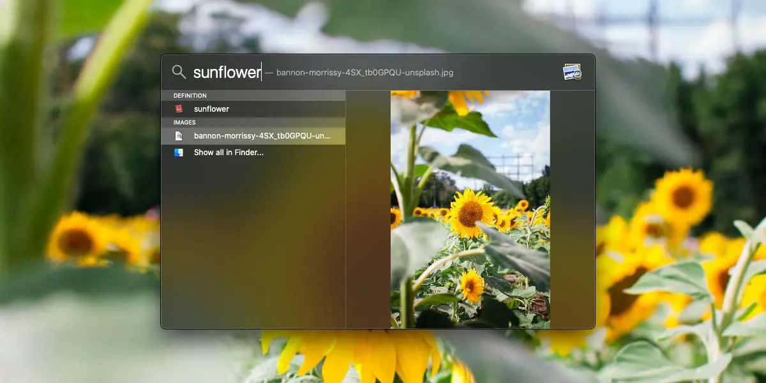Click the dark margin right of preview photo

tap(573, 209)
